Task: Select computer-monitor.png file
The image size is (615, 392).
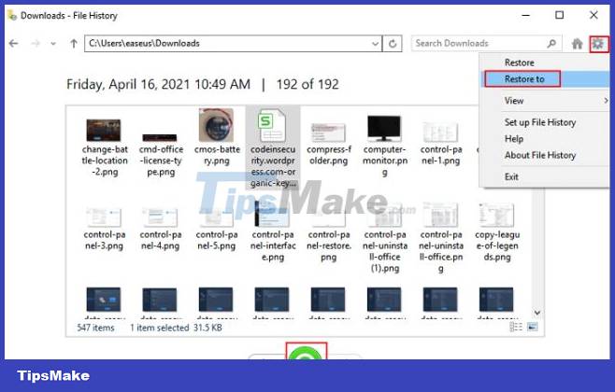Action: (x=385, y=146)
